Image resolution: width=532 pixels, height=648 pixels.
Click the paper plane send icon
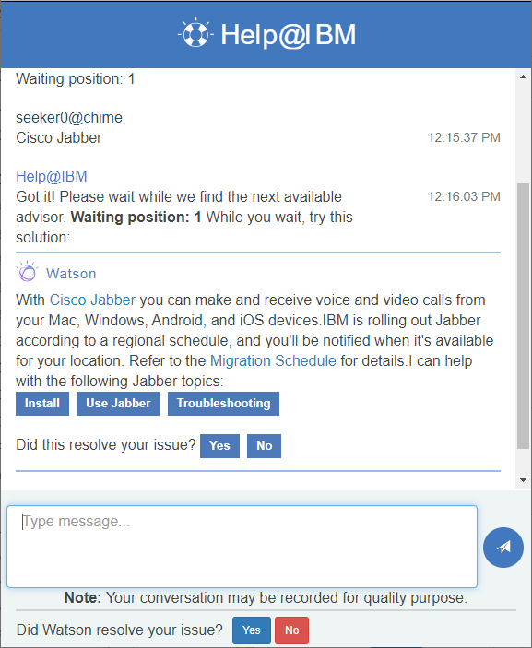tap(503, 548)
